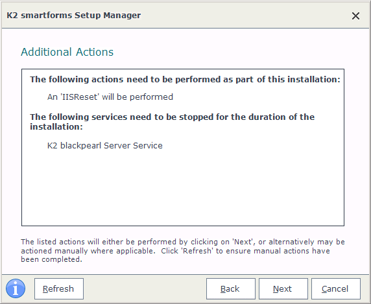Click the 'been completed.' line of the note

(x=51, y=259)
